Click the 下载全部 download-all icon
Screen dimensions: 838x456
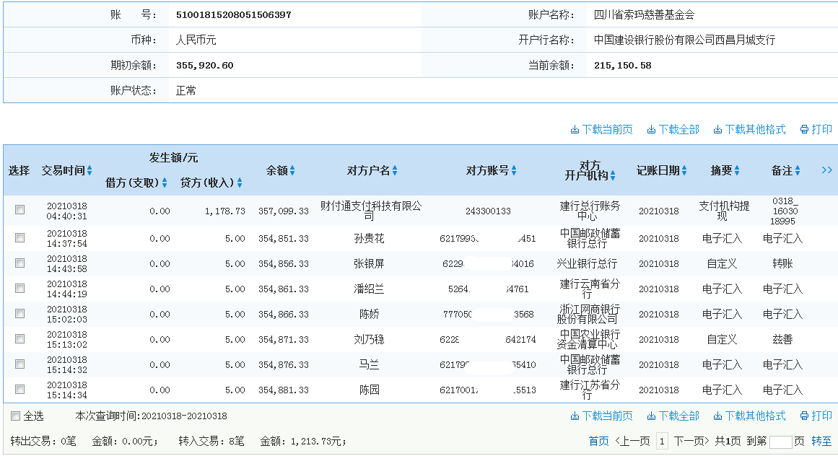click(651, 129)
